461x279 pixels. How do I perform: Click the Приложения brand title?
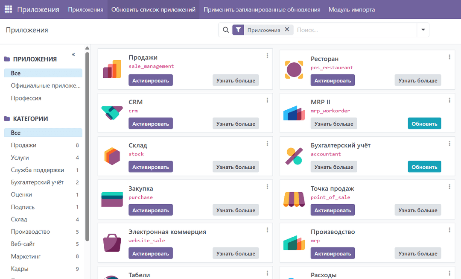[x=38, y=9]
